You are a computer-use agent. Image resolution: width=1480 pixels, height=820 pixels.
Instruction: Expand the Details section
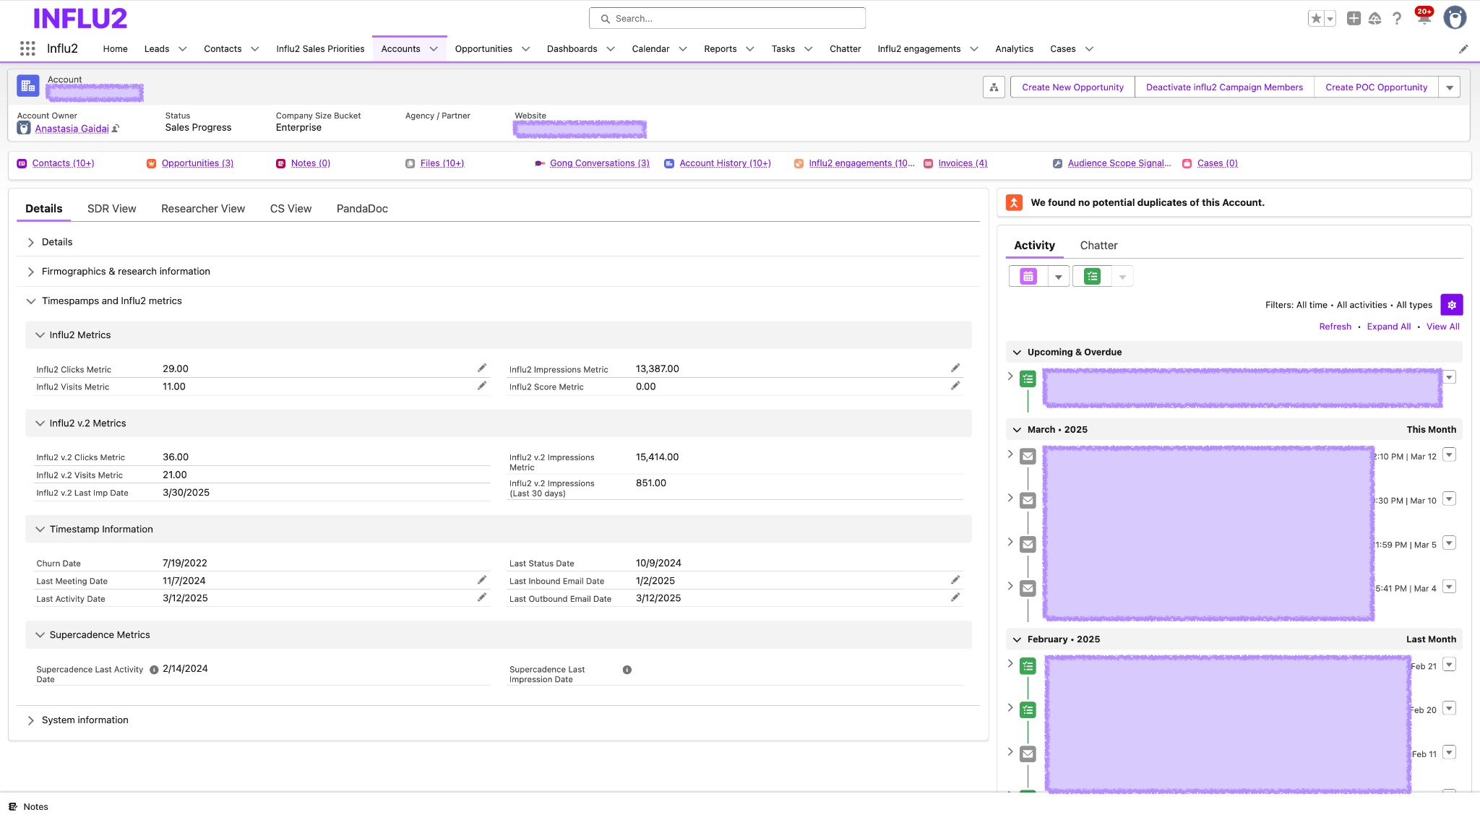pos(31,242)
